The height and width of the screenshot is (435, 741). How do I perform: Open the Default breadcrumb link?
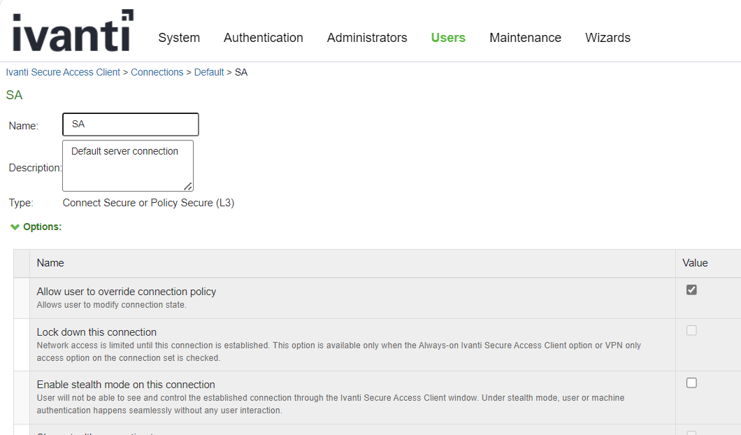(x=209, y=72)
